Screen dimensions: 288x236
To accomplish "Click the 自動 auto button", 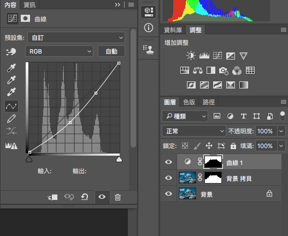I will pos(111,51).
